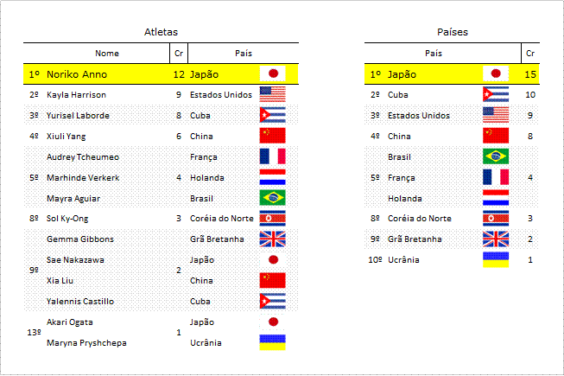Screen dimensions: 564x376
Task: Select Cr header in Atletas table
Action: (x=179, y=54)
